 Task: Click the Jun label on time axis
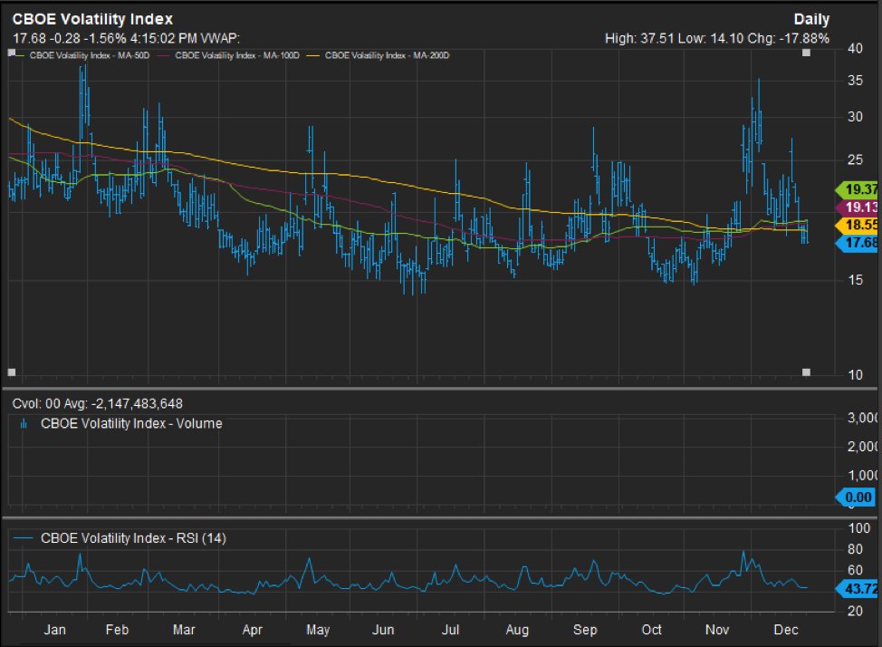(x=383, y=630)
